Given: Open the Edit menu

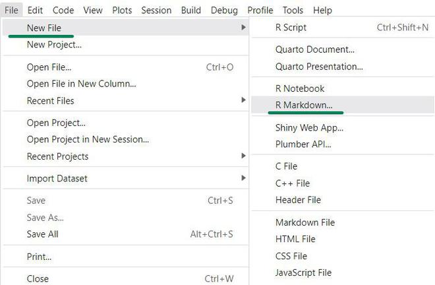Looking at the screenshot, I should [x=35, y=11].
